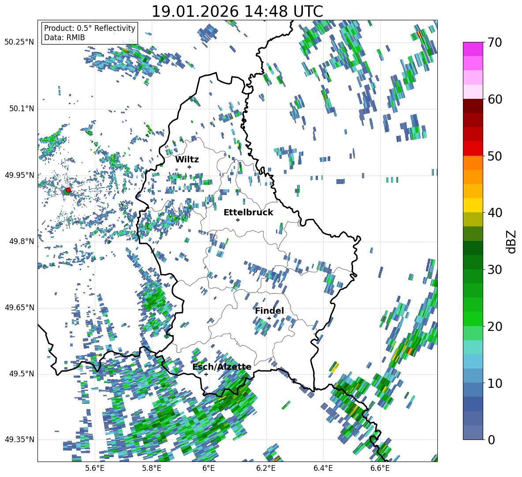Click the latitude label 50.25°N
The image size is (522, 477).
point(19,42)
